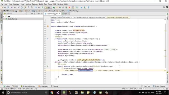Paste using the toolbar Paste icon
169x95 pixels.
pos(25,7)
